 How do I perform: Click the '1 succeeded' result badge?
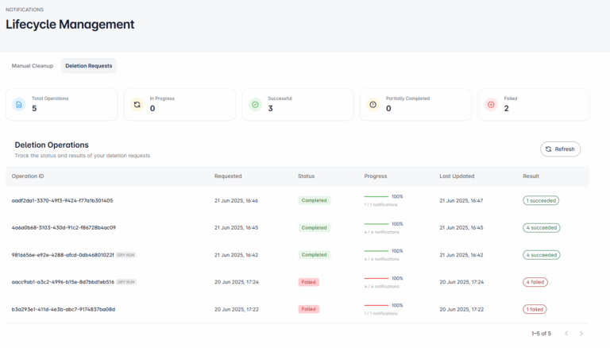[540, 200]
